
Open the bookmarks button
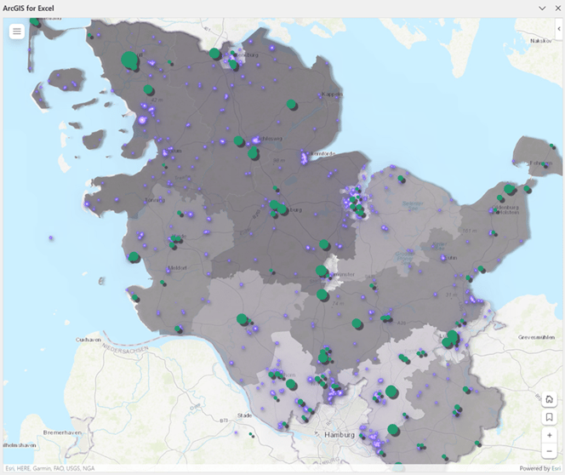click(x=549, y=417)
